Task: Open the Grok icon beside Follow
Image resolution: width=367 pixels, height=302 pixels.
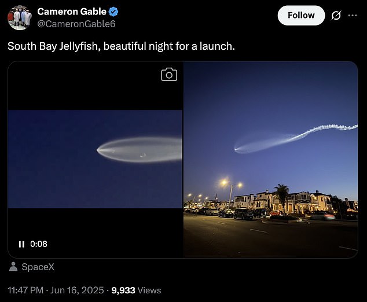Action: click(336, 16)
